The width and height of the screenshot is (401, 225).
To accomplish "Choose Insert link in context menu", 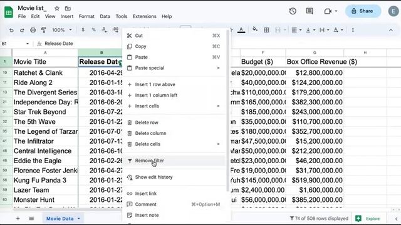I will pos(174,193).
